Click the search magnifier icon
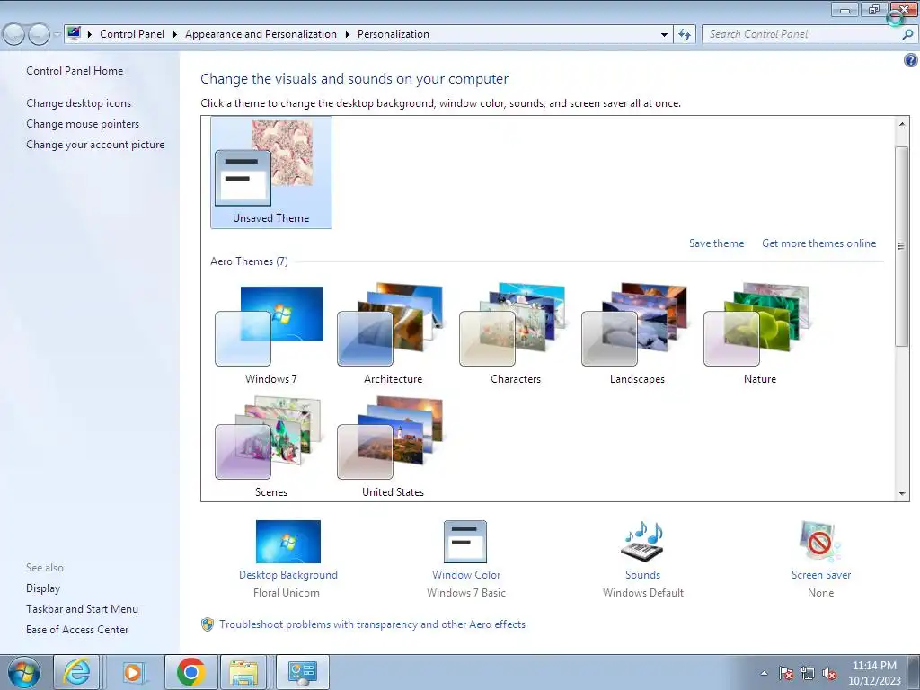 (x=907, y=34)
